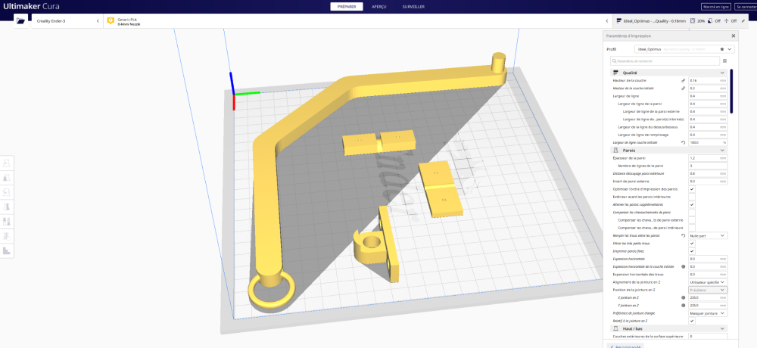The image size is (757, 348).
Task: Open 'Préférence de jointure d'angle' dropdown
Action: (708, 312)
